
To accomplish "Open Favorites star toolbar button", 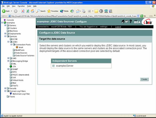I will (53, 11).
